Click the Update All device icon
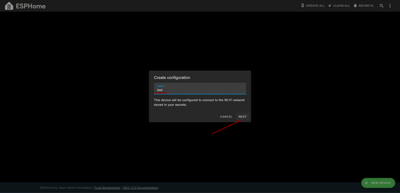Screen dimensions: 400x193 click(303, 6)
